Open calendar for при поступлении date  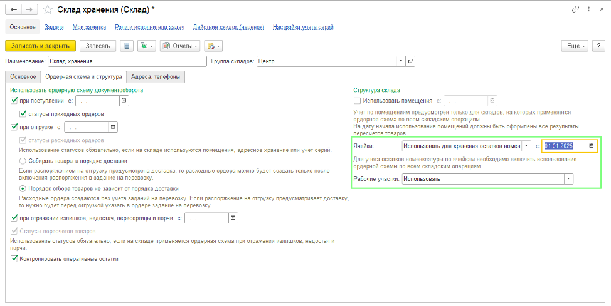[x=124, y=101]
